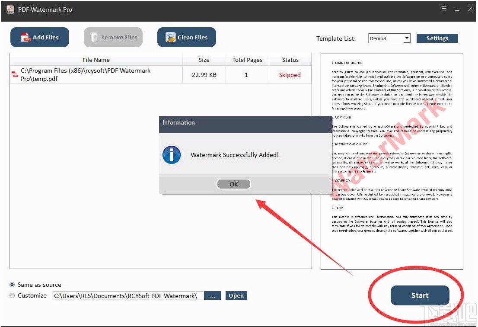The height and width of the screenshot is (327, 478).
Task: Confirm the Information dialog with OK
Action: point(233,184)
